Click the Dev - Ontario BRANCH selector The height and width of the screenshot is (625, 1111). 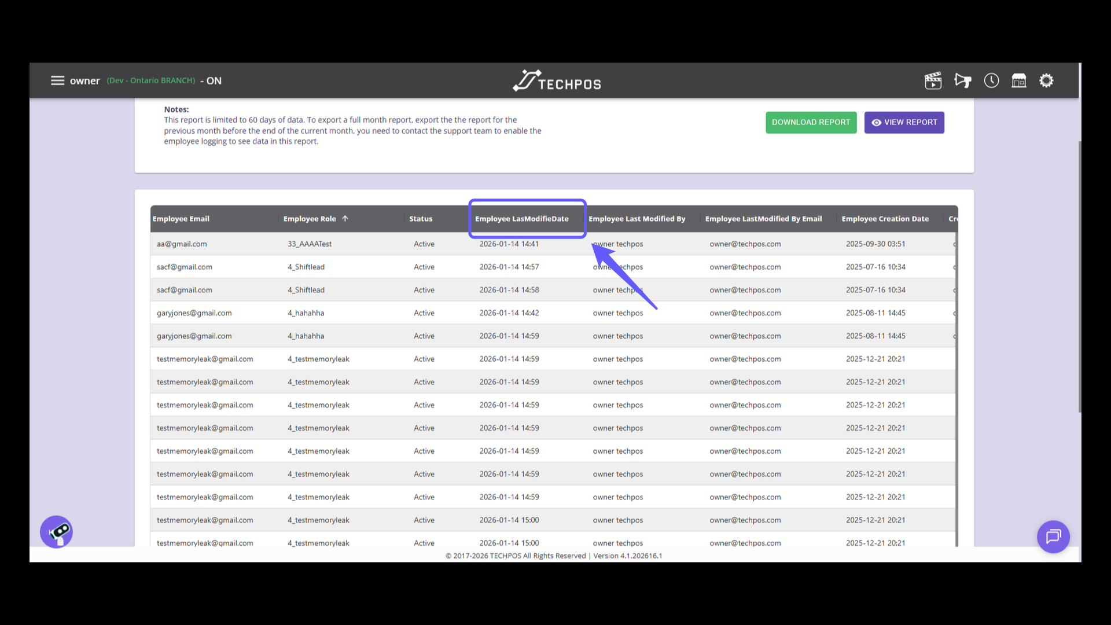tap(150, 80)
